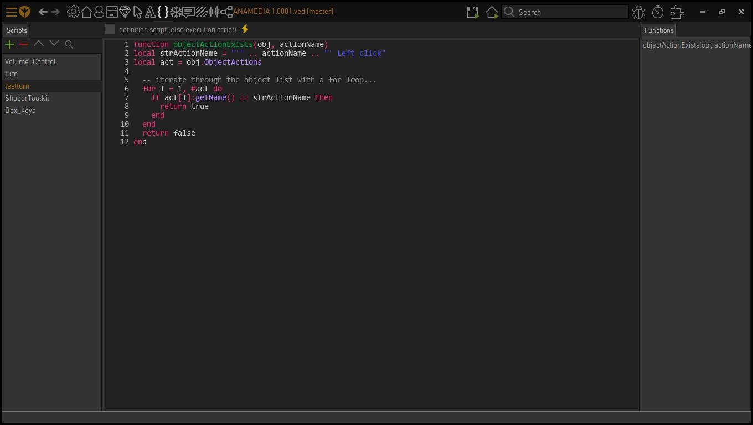The image size is (753, 425).
Task: Open the speech bubble Texts icon
Action: click(189, 12)
